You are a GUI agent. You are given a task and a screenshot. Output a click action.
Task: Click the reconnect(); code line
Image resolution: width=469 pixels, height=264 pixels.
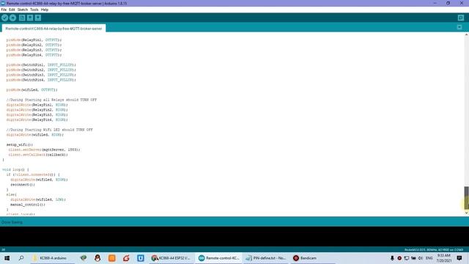pyautogui.click(x=23, y=185)
